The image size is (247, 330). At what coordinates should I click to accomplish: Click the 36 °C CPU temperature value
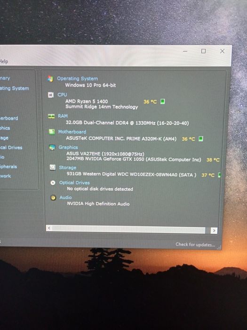[150, 102]
